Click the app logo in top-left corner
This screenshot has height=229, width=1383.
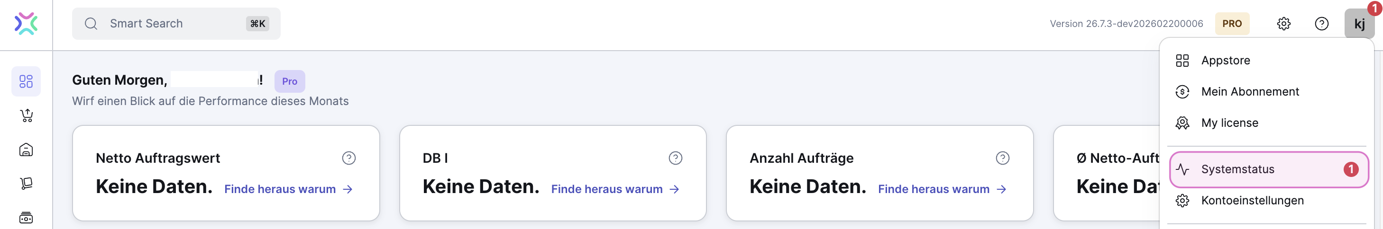26,24
